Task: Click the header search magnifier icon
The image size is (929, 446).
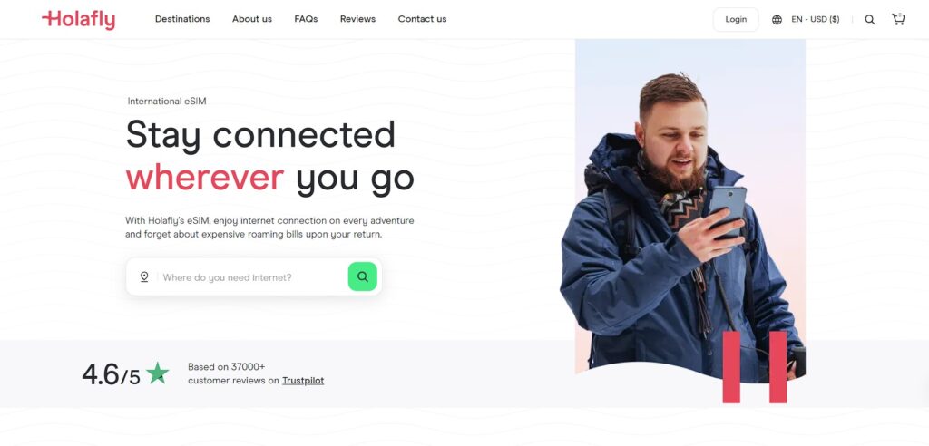Action: click(869, 20)
